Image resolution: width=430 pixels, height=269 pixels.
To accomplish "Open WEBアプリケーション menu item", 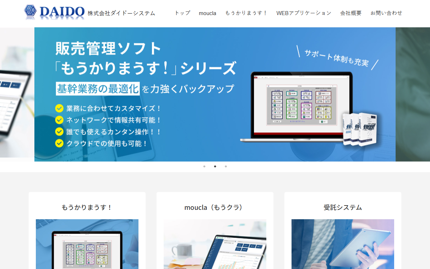I will pos(304,13).
